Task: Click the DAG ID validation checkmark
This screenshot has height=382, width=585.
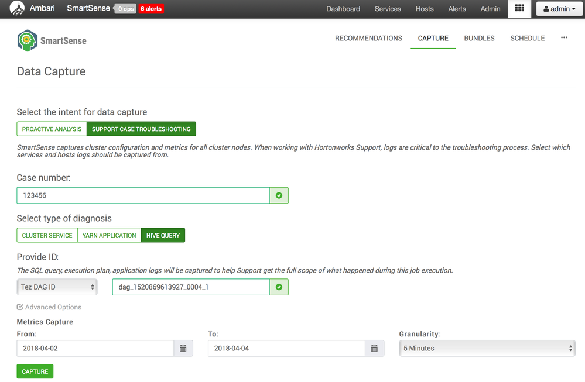Action: 279,287
